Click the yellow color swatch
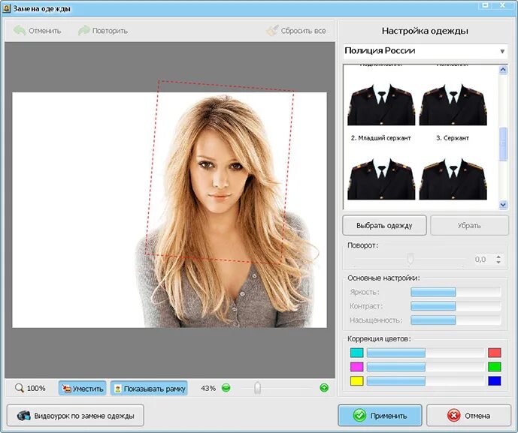518x433 pixels. 357,381
